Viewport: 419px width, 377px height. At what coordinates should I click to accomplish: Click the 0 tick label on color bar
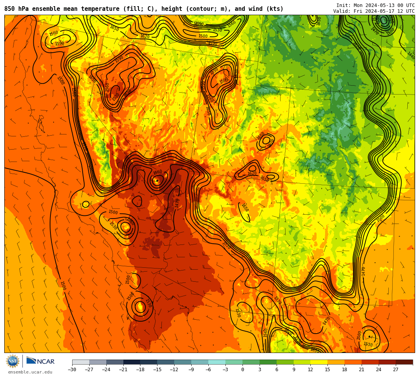coord(242,370)
